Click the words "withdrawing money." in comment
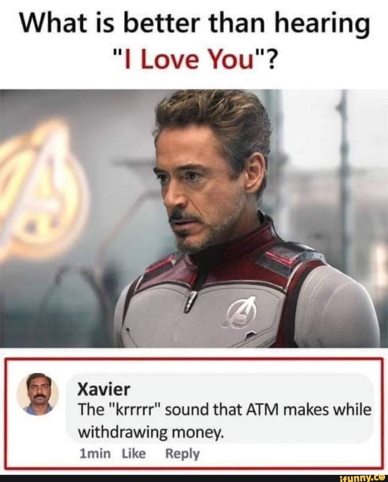The height and width of the screenshot is (482, 388). (150, 432)
